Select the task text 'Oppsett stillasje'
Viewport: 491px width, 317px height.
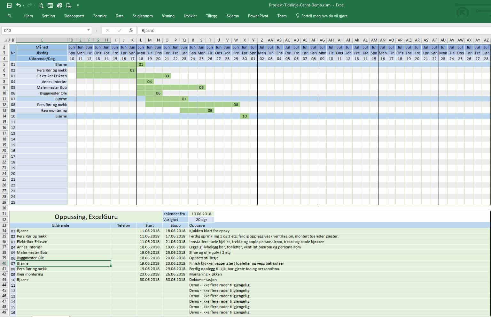click(204, 258)
